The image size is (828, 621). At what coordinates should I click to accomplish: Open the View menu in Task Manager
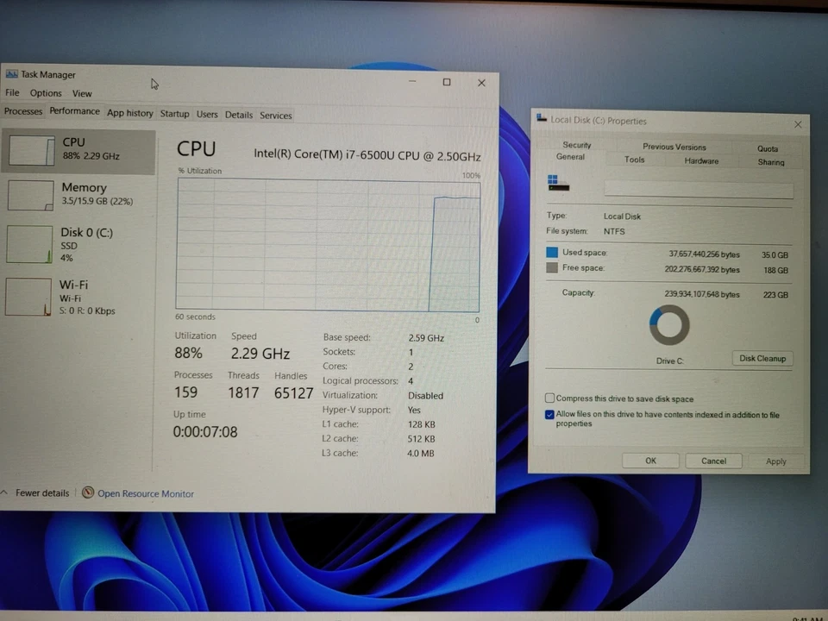click(x=82, y=93)
